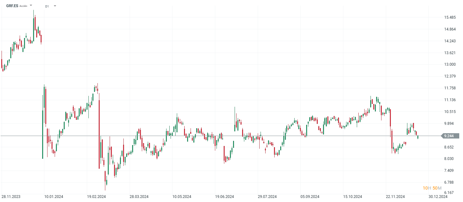The width and height of the screenshot is (463, 202).
Task: Select the 10.01.2024 time axis label
Action: (54, 197)
